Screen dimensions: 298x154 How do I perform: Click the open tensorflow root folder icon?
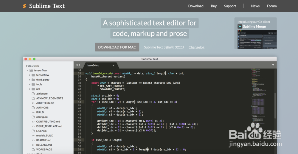click(31, 71)
